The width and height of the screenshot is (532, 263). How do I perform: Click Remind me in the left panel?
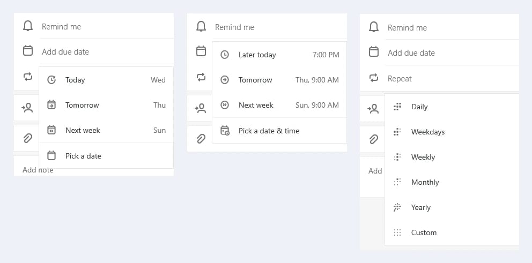click(x=62, y=26)
